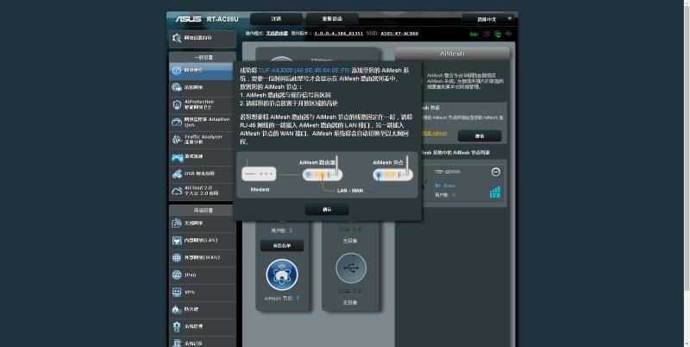Image resolution: width=690 pixels, height=347 pixels.
Task: Click the guest network status icon in header
Action: [x=486, y=34]
